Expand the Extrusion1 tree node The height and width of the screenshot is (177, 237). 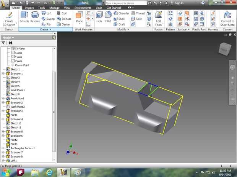[x=3, y=73]
